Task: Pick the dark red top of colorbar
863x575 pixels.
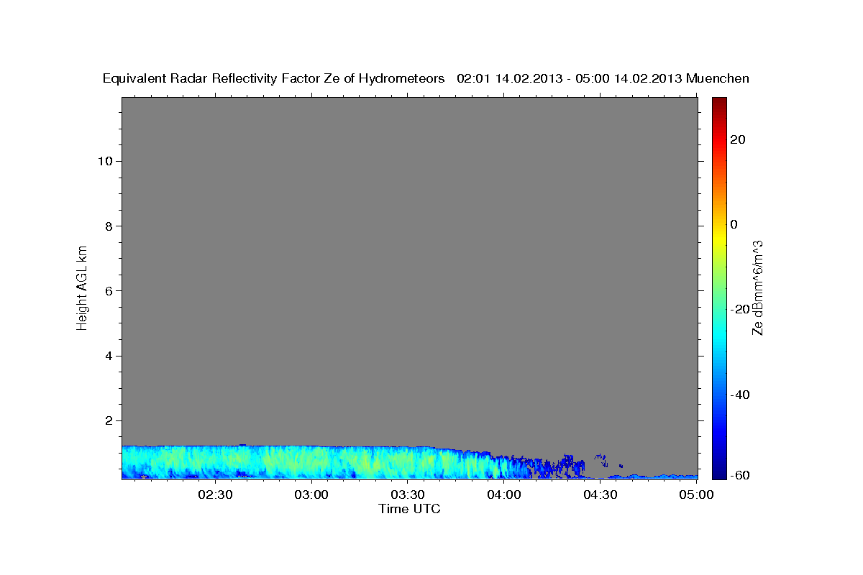Action: (719, 102)
